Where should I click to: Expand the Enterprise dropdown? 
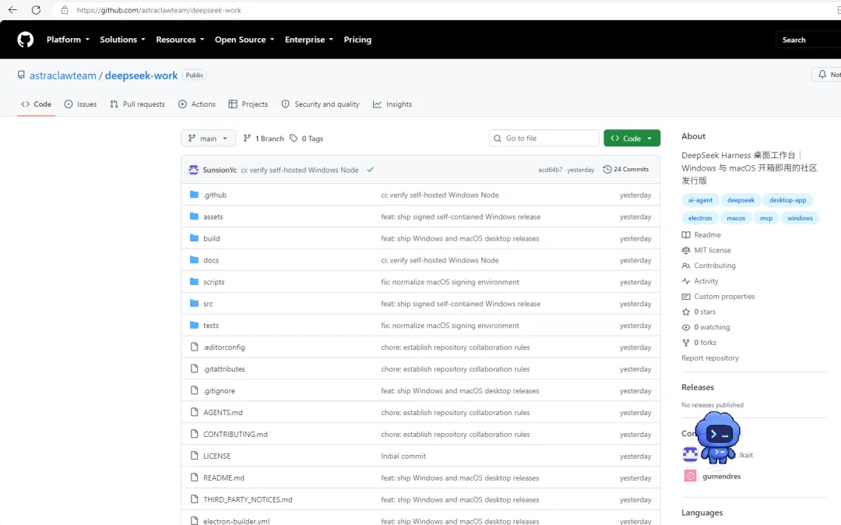pyautogui.click(x=309, y=40)
